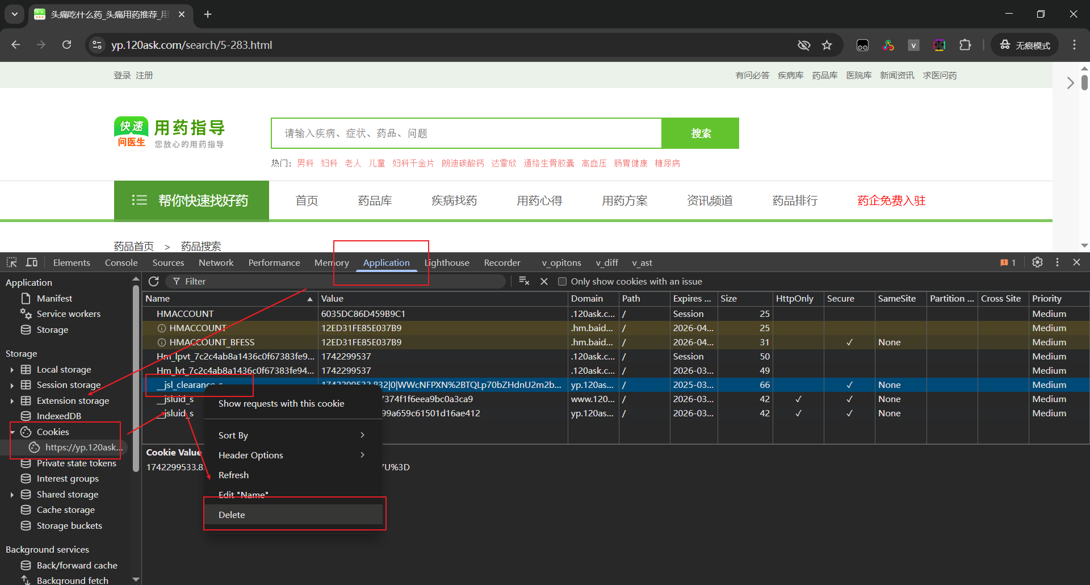Select IndexedDB in the Storage tree
1090x585 pixels.
point(58,416)
